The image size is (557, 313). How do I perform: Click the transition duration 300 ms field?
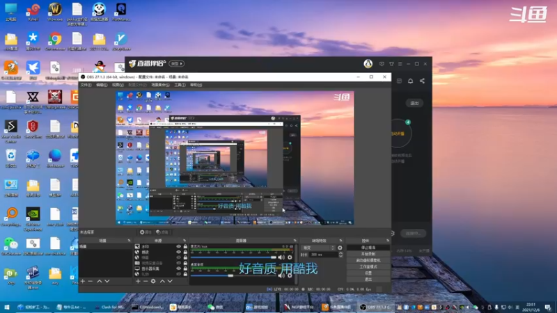point(323,255)
